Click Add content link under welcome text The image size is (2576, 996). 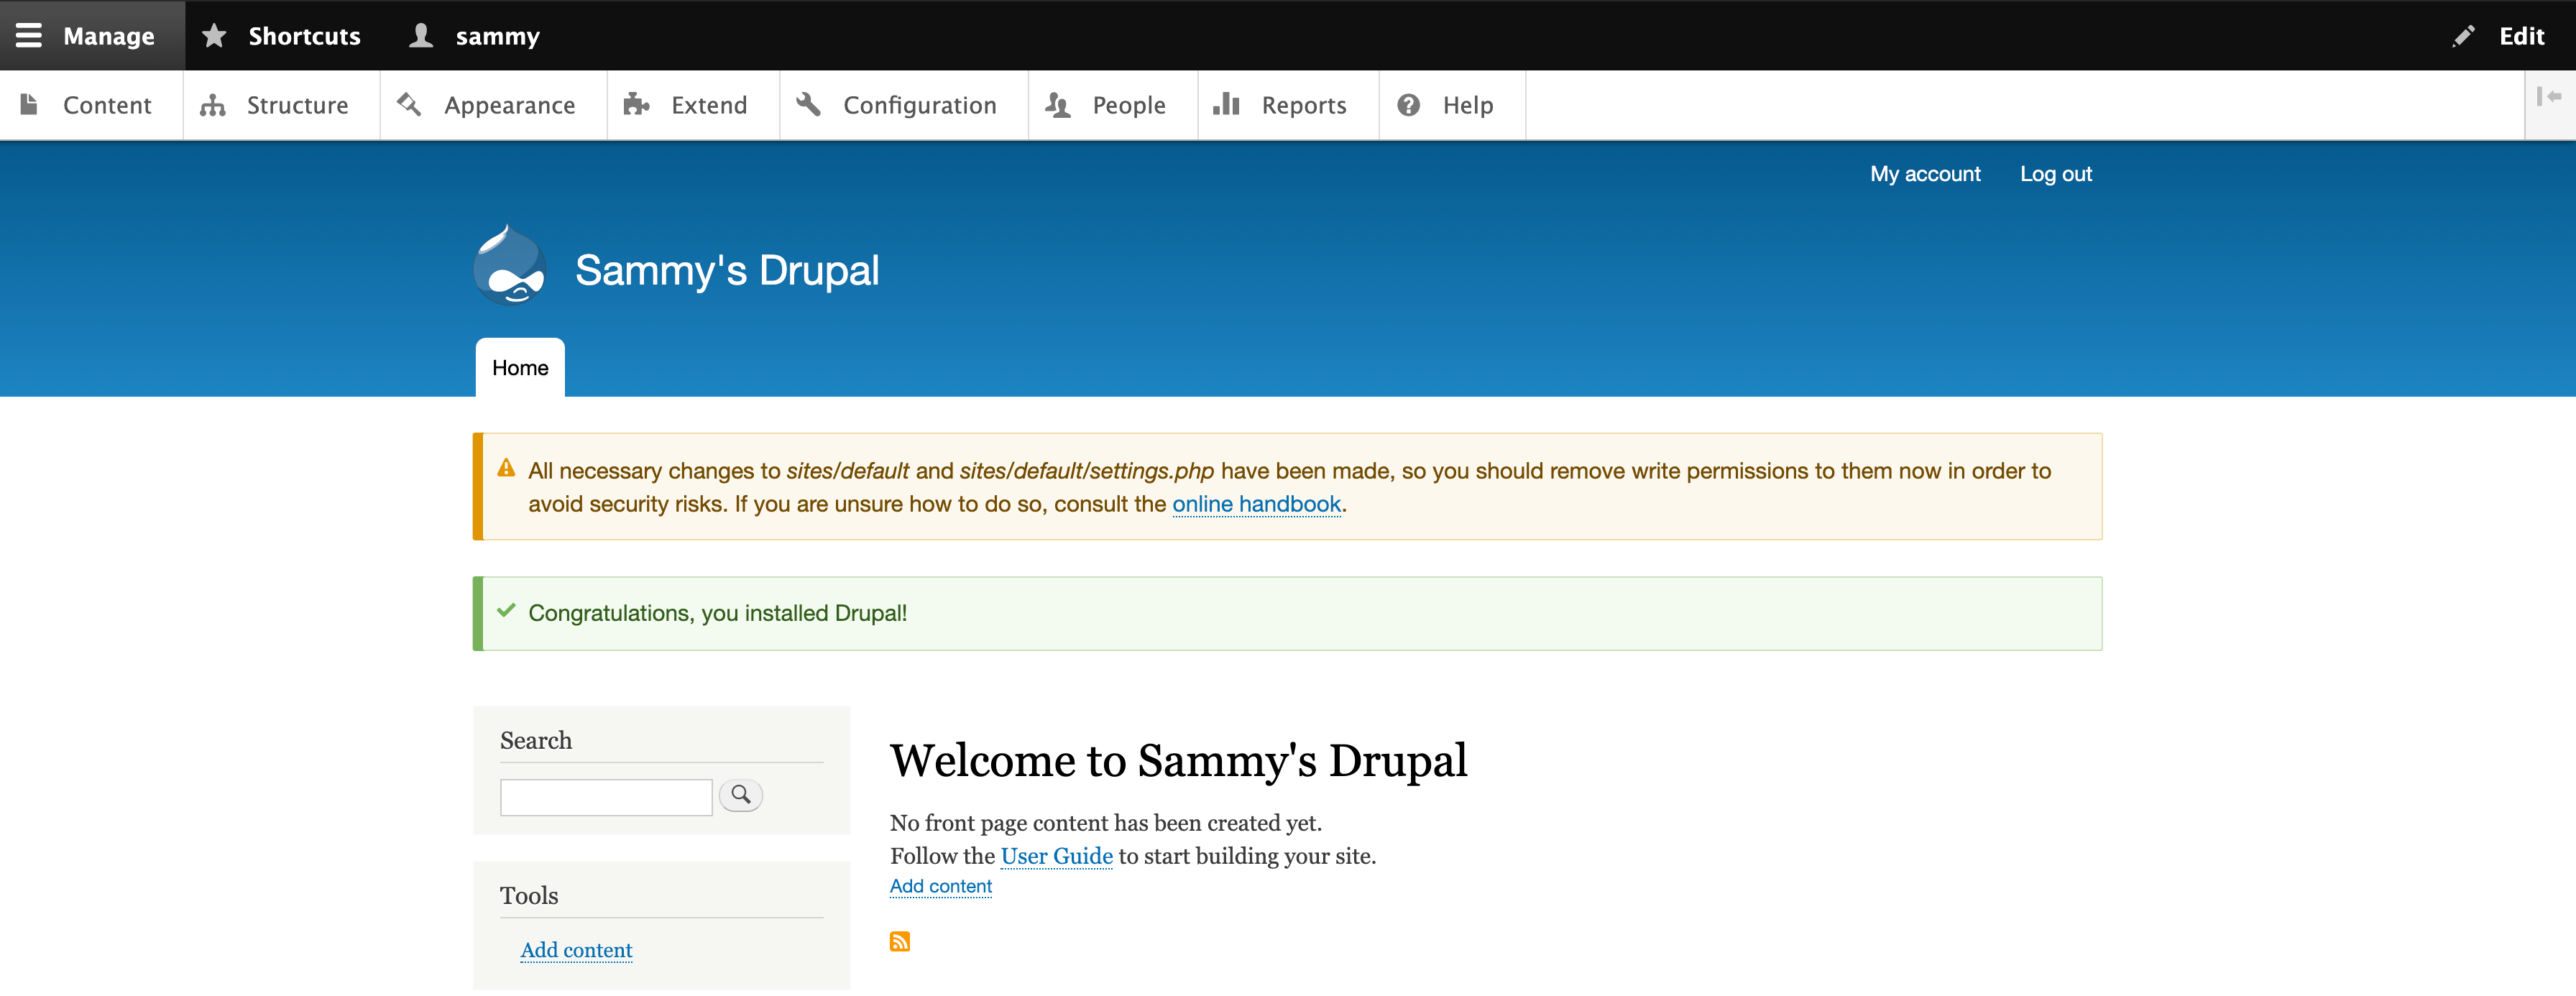click(x=940, y=886)
